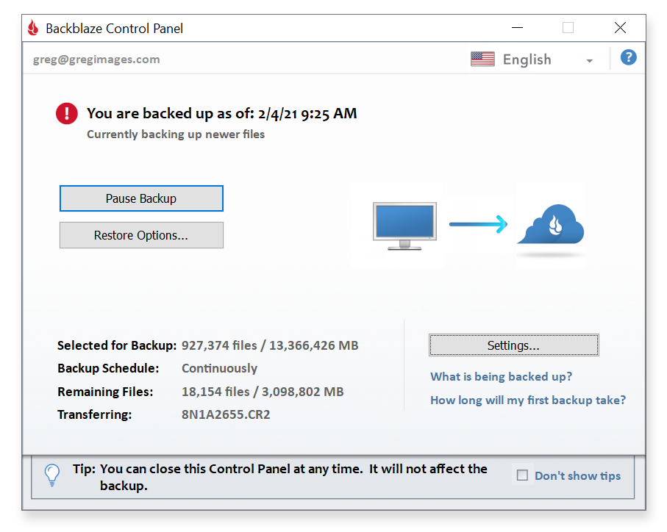The image size is (667, 532).
Task: Click the Don't show tips label
Action: coord(577,476)
